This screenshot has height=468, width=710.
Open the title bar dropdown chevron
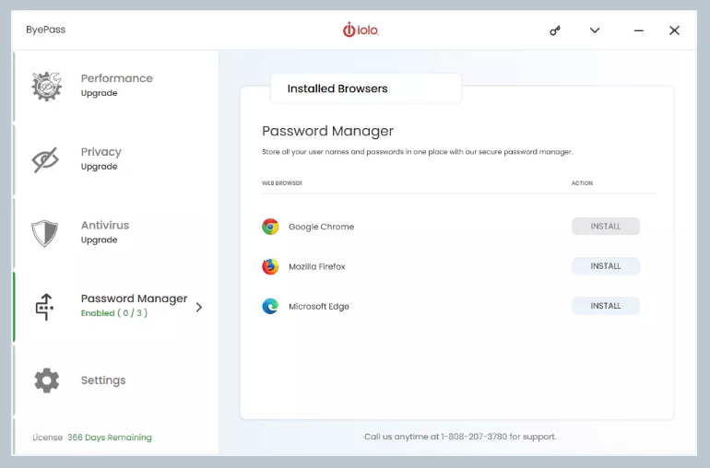[x=595, y=30]
